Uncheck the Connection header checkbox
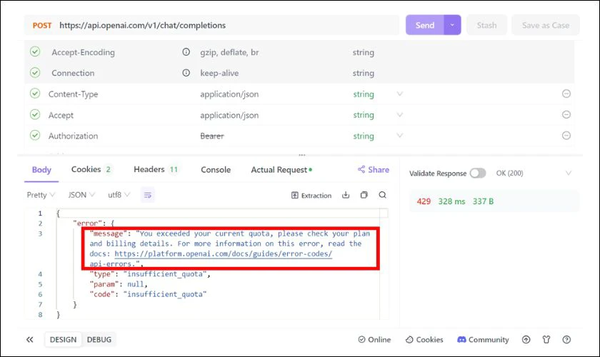 coord(35,72)
